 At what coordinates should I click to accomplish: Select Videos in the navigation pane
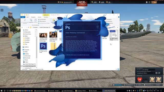tap(26, 62)
